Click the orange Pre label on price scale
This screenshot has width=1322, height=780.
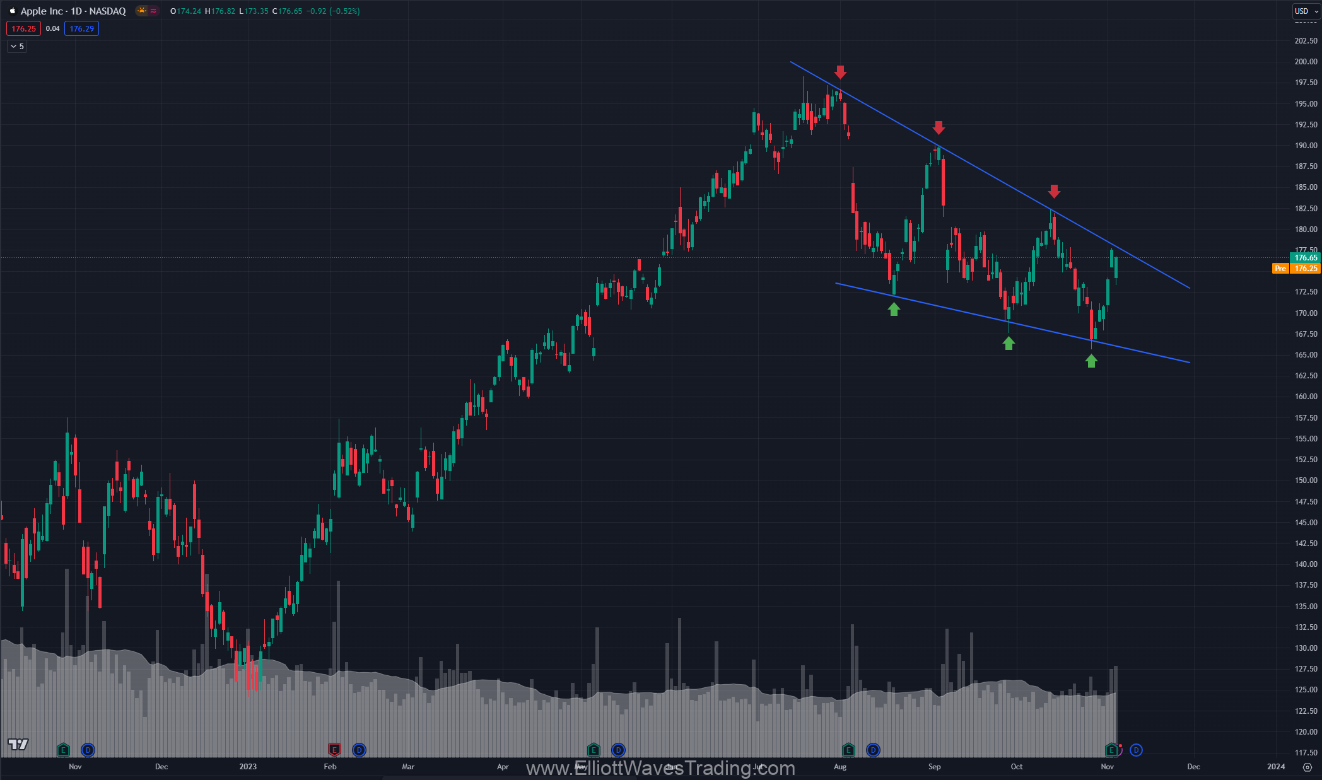click(x=1280, y=269)
